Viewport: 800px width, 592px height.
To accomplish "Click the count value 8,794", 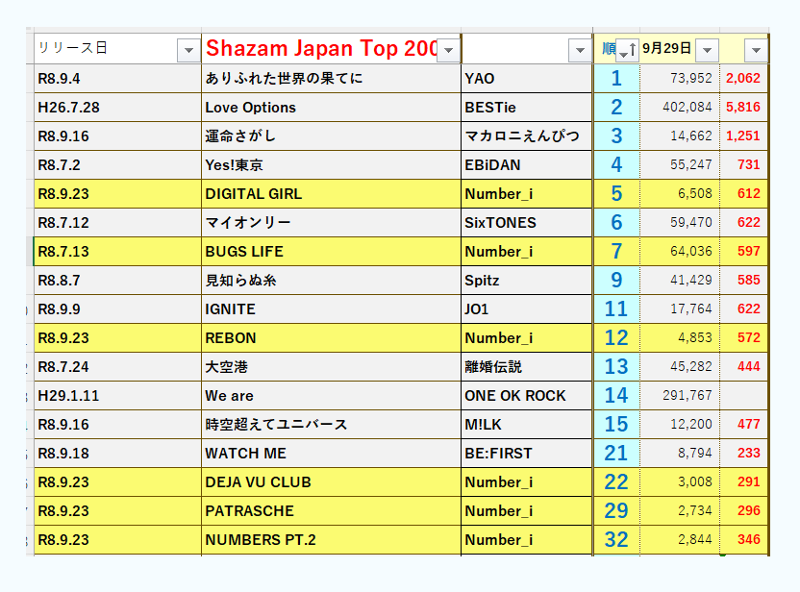I will pyautogui.click(x=680, y=453).
